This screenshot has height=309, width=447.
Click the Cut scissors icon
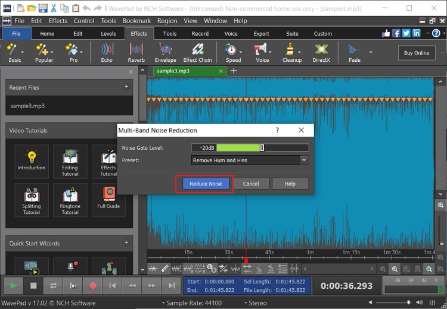pyautogui.click(x=53, y=8)
